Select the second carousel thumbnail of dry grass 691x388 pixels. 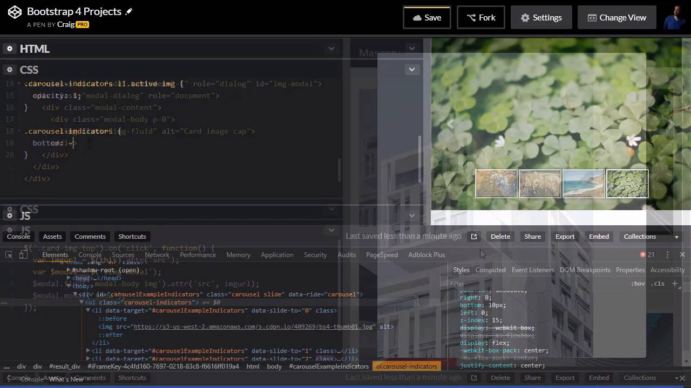540,184
